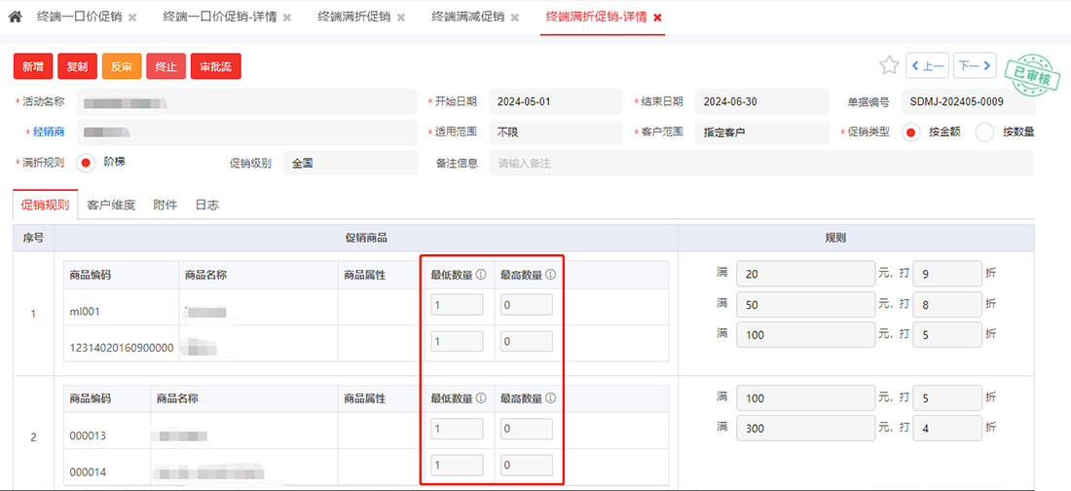The image size is (1071, 491).
Task: Select the 按金额 radio button
Action: (x=911, y=132)
